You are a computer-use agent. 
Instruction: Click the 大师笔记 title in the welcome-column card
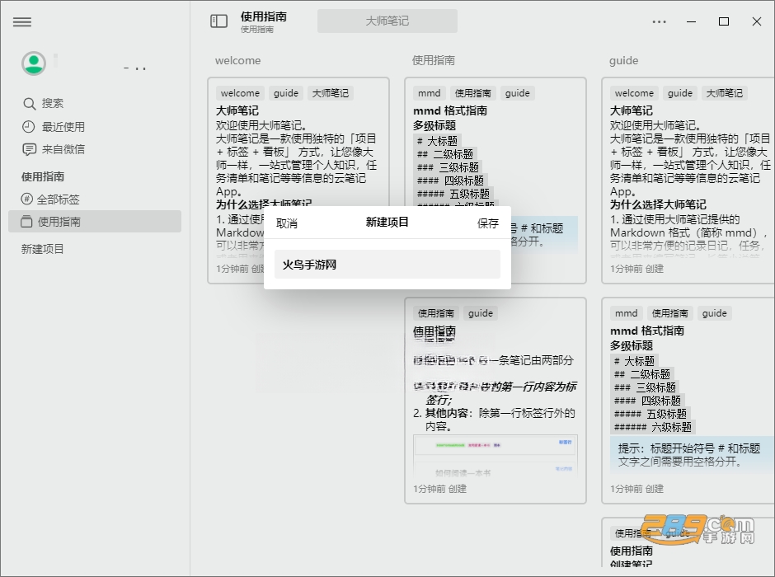[x=237, y=110]
